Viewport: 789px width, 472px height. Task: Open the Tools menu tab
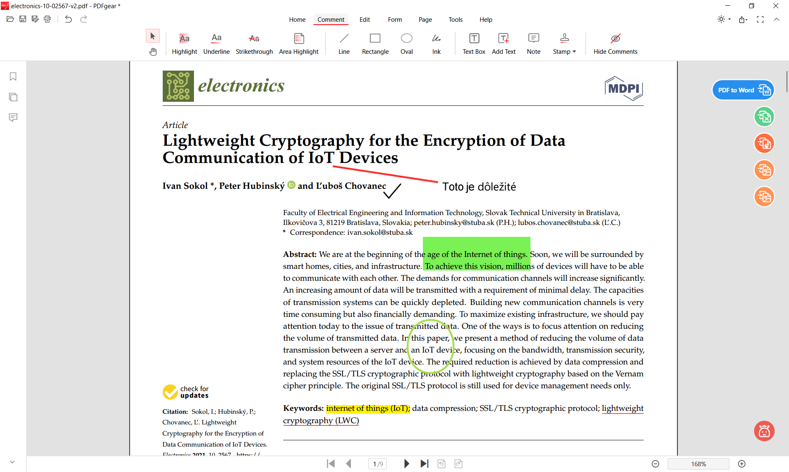click(455, 19)
